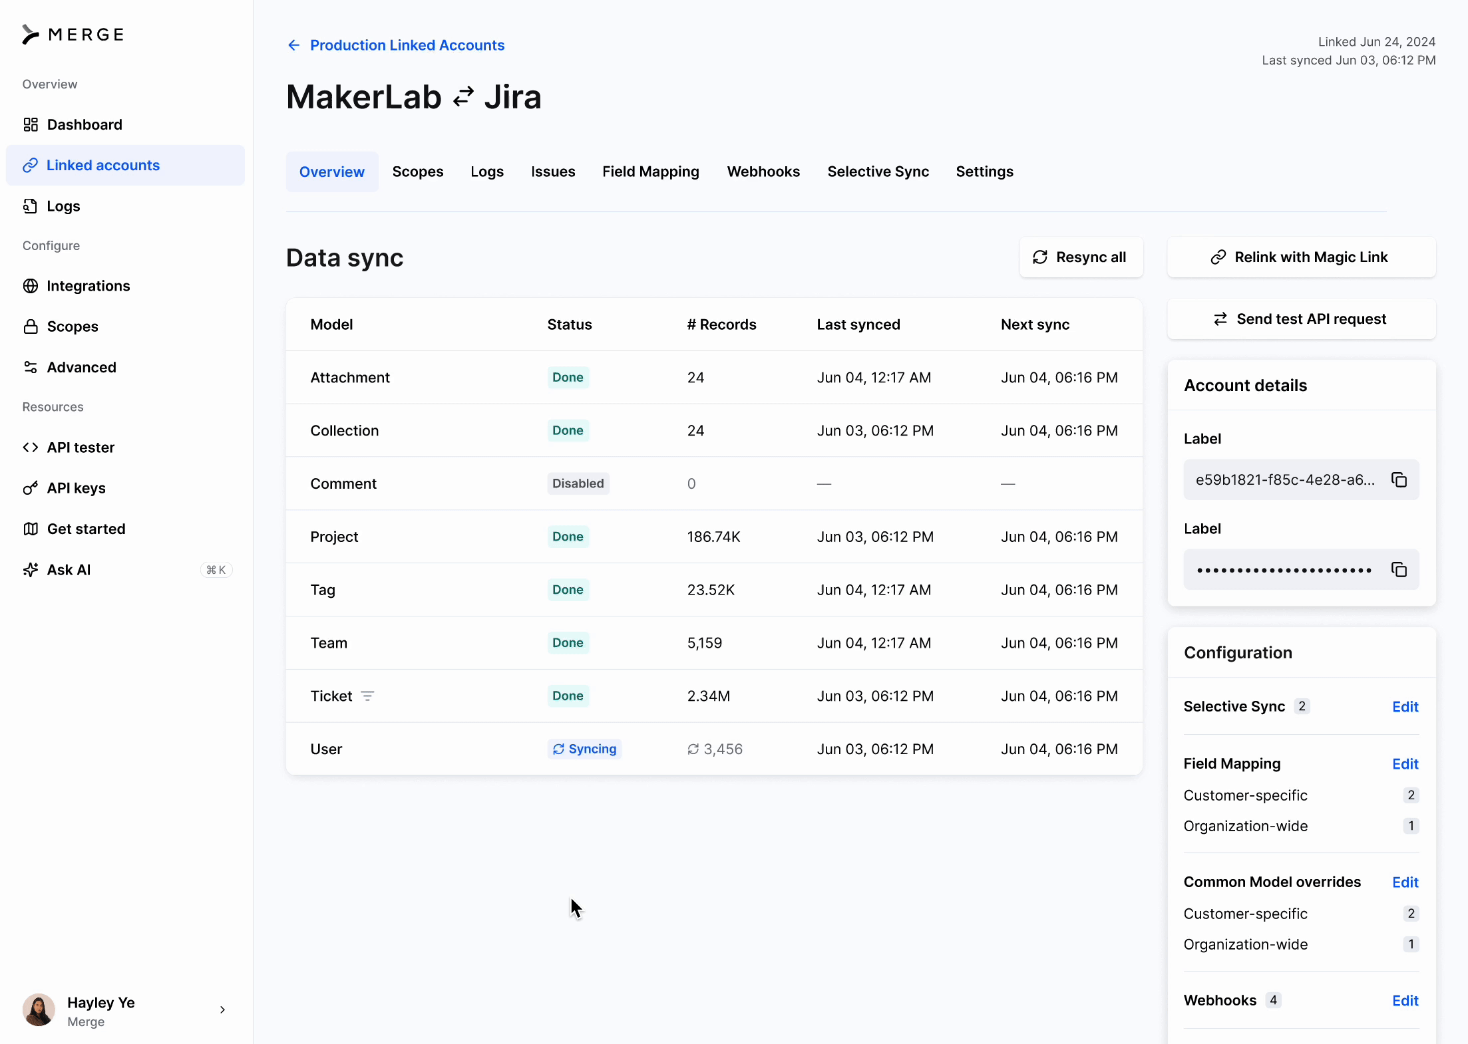Switch to the Settings tab
1468x1044 pixels.
pyautogui.click(x=985, y=172)
